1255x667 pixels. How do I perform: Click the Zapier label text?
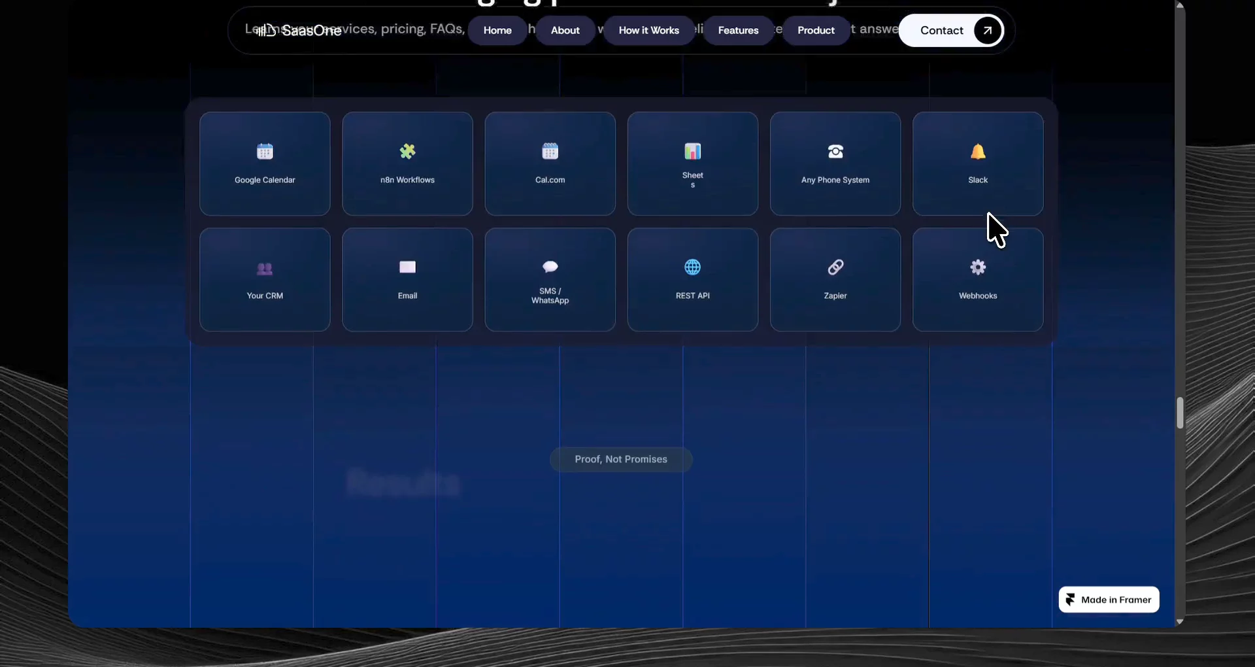(835, 296)
